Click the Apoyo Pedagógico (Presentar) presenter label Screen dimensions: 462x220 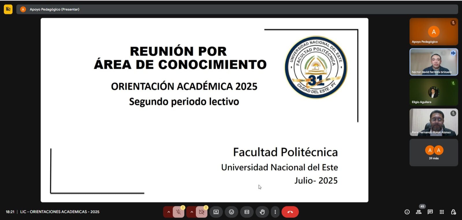55,9
